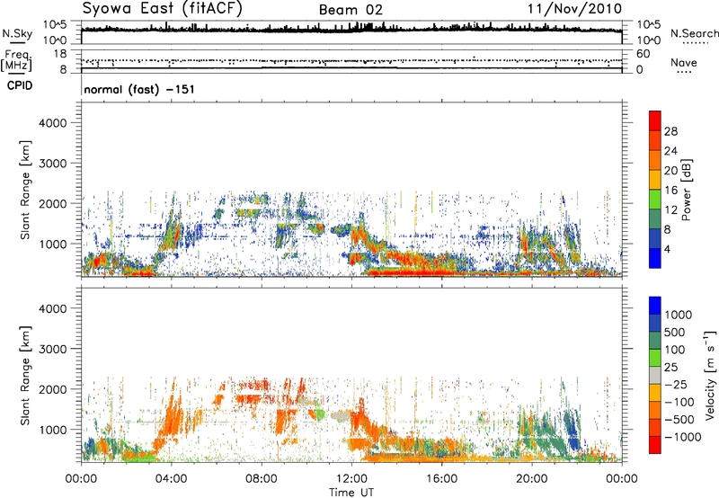Screen dimensions: 719x498
Task: Click the '4000' tick on power panel
Action: [53, 123]
